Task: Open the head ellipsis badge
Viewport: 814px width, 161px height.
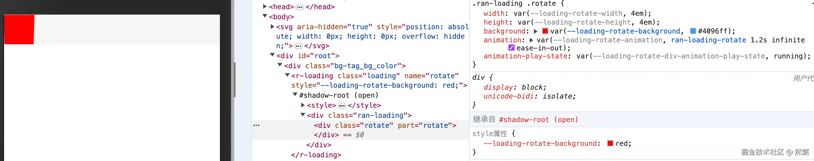Action: pyautogui.click(x=300, y=7)
